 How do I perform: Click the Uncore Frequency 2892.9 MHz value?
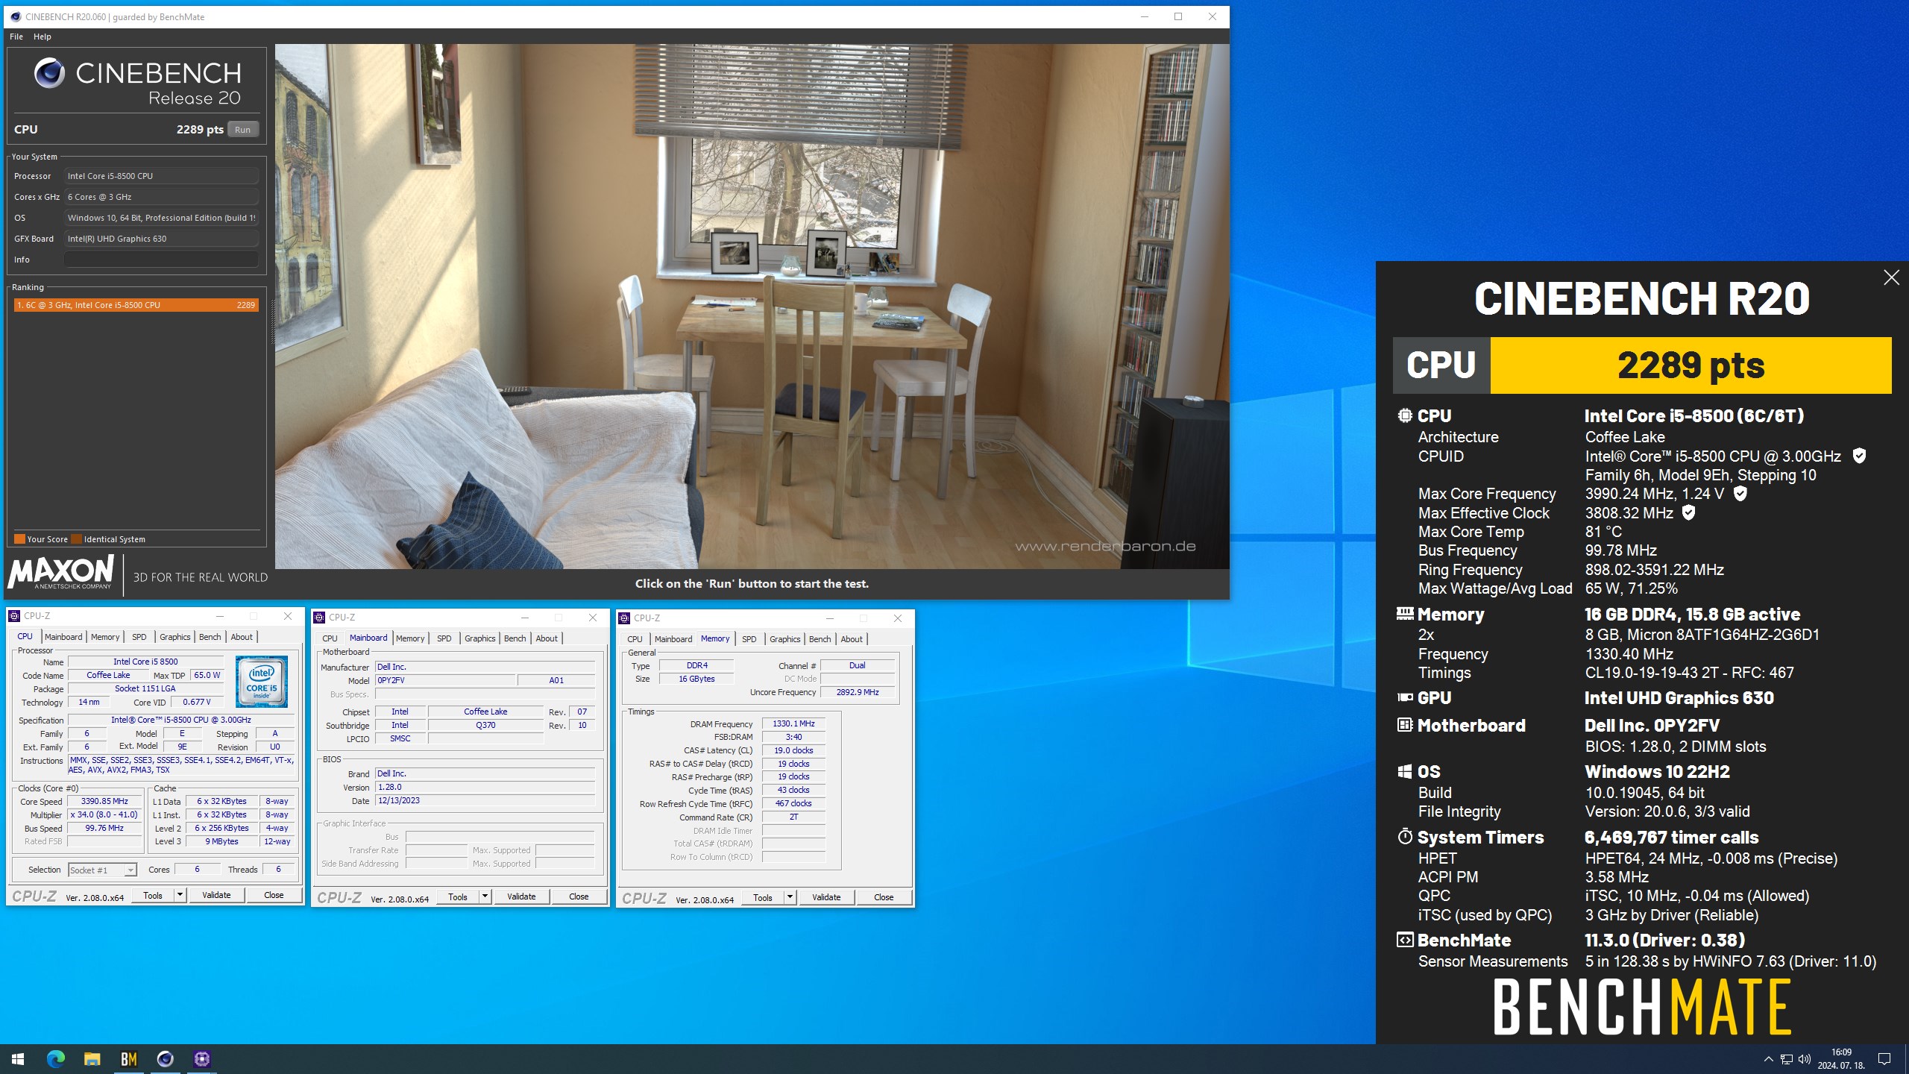[x=858, y=693]
